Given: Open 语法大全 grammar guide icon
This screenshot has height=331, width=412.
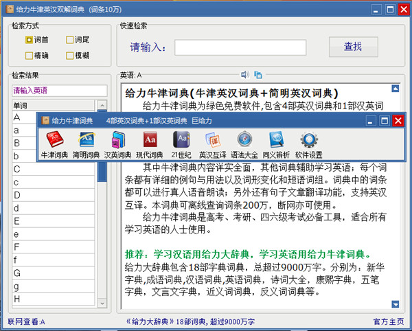Looking at the screenshot, I should coord(244,145).
